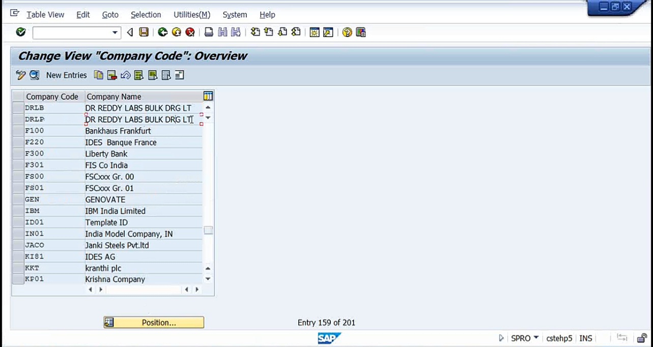Open Goto menu
The width and height of the screenshot is (653, 347).
point(110,15)
